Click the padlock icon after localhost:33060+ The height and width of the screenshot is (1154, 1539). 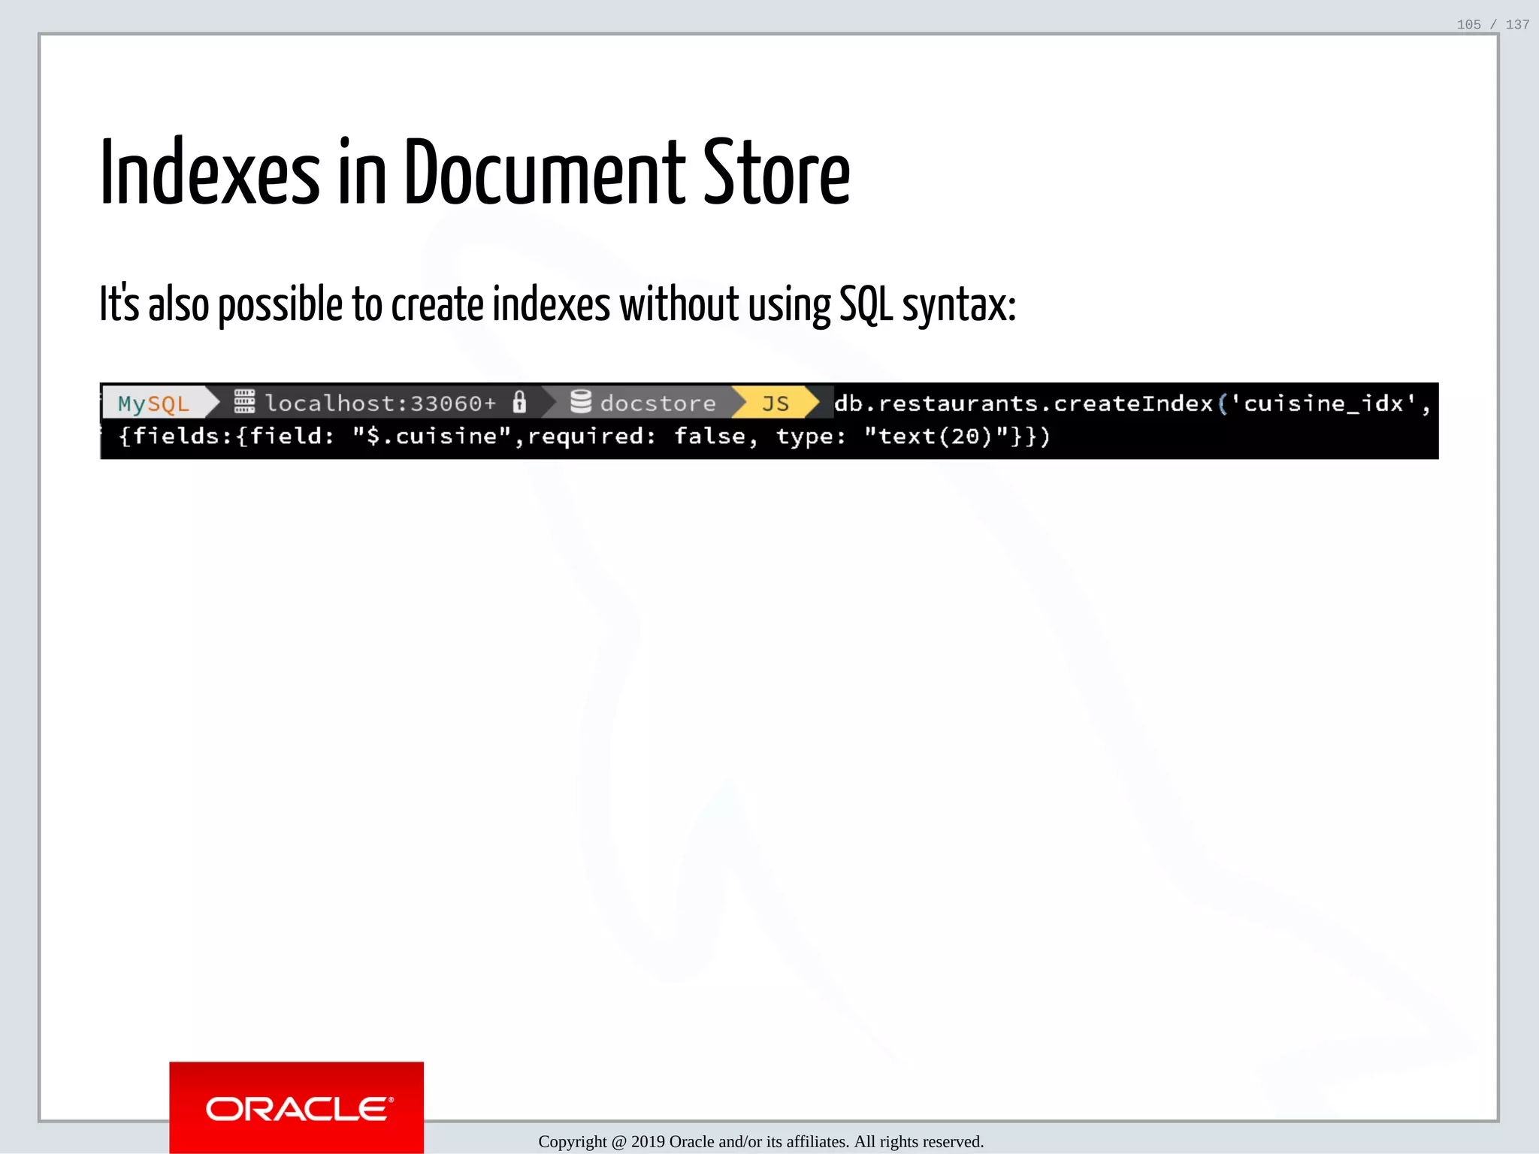point(519,402)
